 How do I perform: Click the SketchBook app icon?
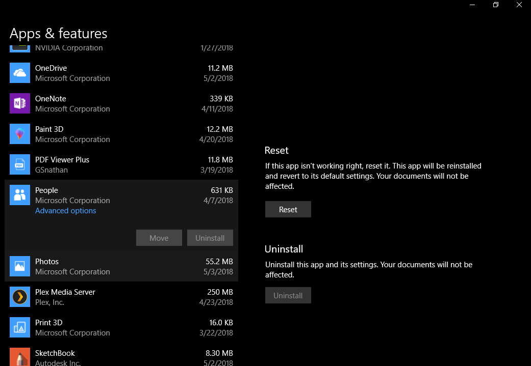click(19, 356)
